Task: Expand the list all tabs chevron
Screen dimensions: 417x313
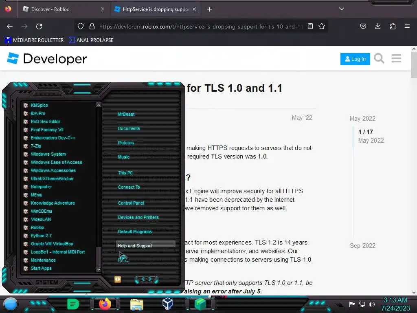Action: pos(342,9)
